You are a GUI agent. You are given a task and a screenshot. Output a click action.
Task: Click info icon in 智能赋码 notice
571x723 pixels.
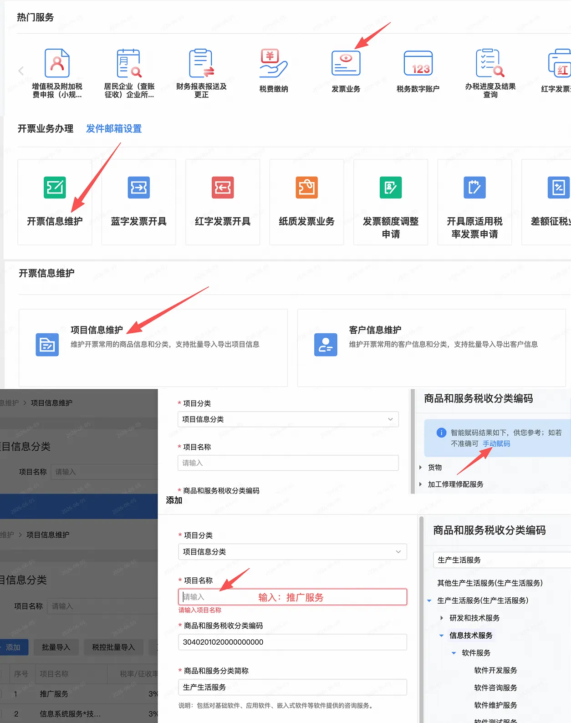coord(441,433)
